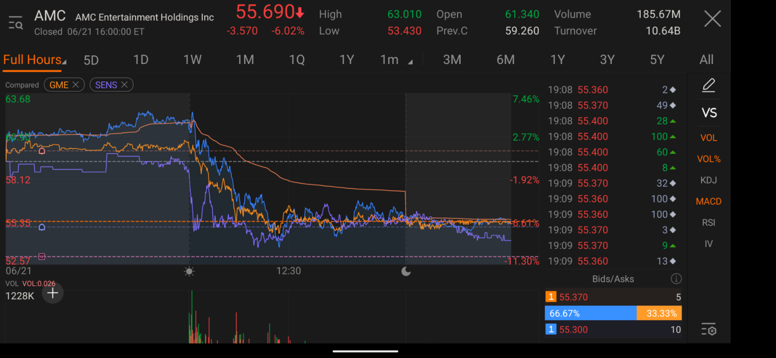Open the drawing pencil tool
Viewport: 776px width, 358px height.
[709, 85]
